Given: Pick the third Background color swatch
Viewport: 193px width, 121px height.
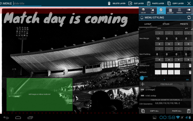Looking at the screenshot, I should (x=171, y=66).
